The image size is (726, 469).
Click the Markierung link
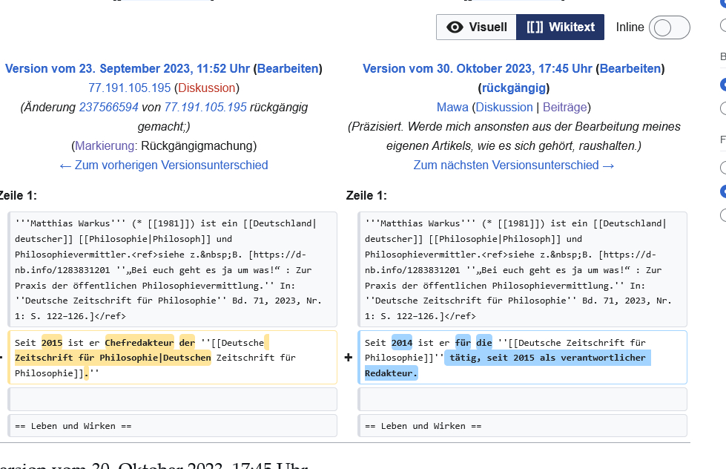click(x=105, y=145)
